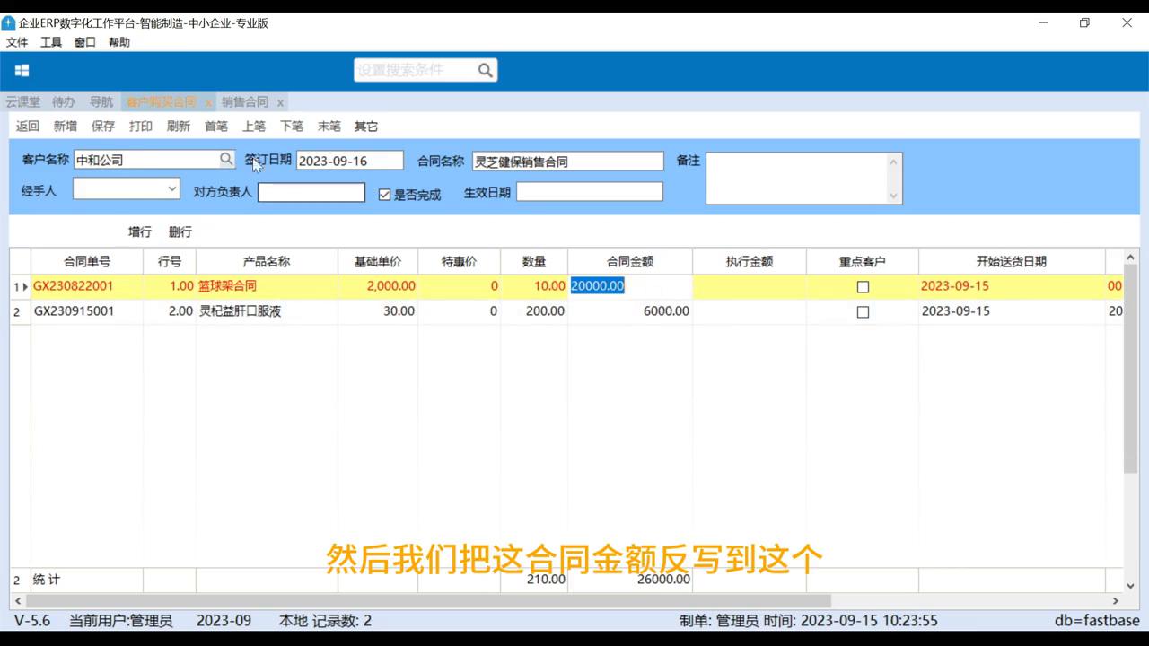
Task: Check 重点客户 for the 灵杞益肝口服液 row
Action: pyautogui.click(x=863, y=312)
